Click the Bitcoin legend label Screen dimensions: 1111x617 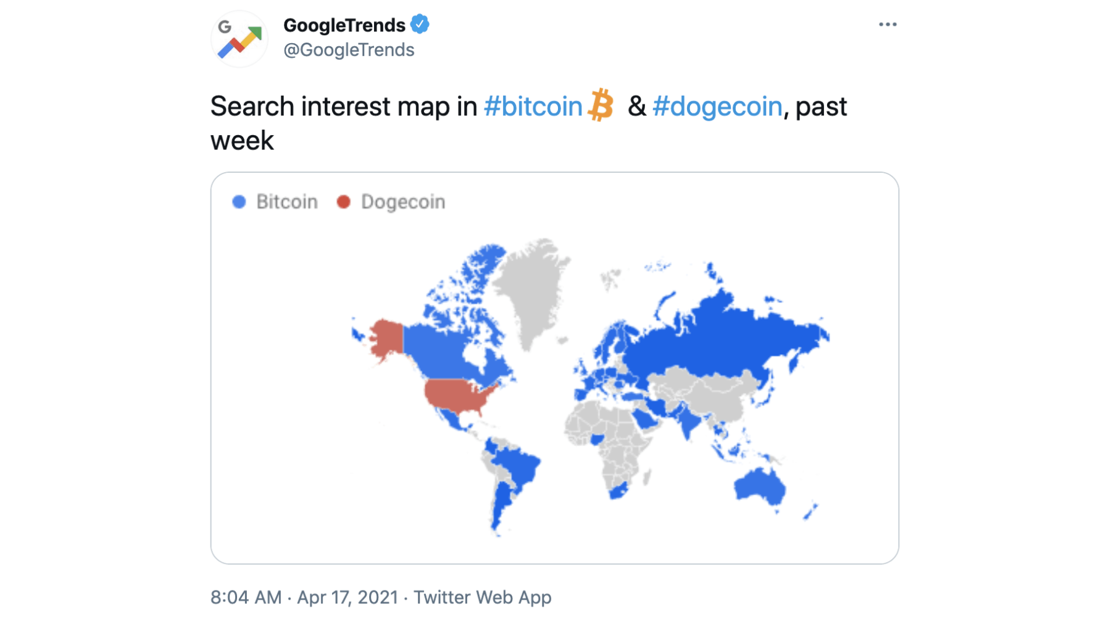coord(287,202)
